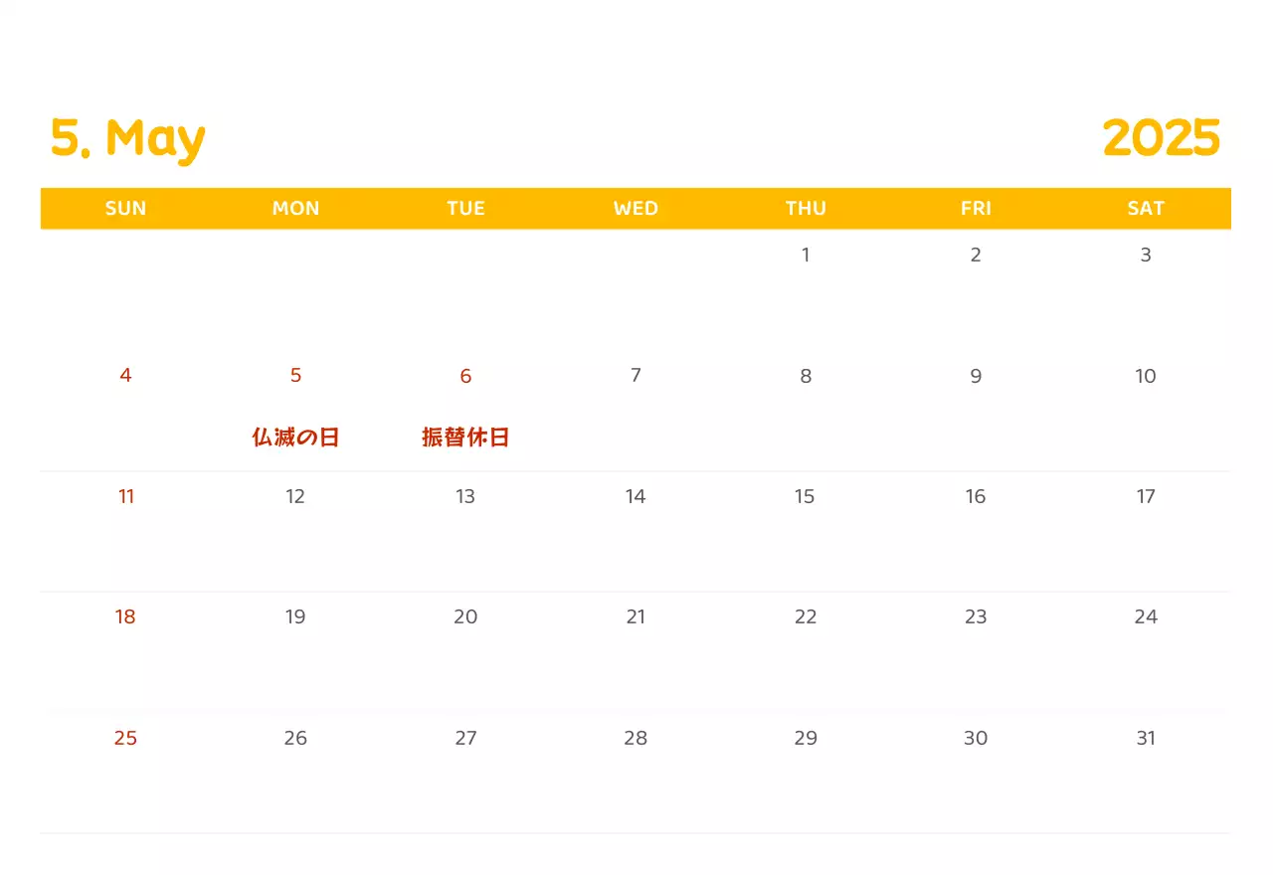Click the "5. May" month title

127,138
